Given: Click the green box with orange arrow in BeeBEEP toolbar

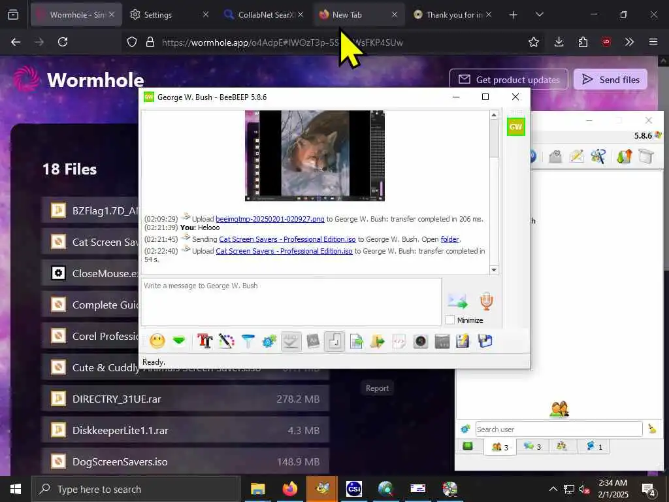Looking at the screenshot, I should (624, 156).
